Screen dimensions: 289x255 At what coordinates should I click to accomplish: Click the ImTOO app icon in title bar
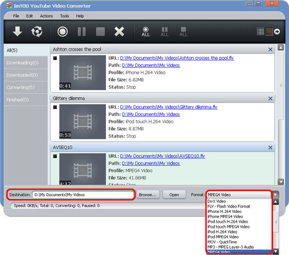[x=9, y=6]
